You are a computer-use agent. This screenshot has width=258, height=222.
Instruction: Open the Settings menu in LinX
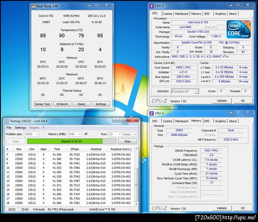coord(20,128)
